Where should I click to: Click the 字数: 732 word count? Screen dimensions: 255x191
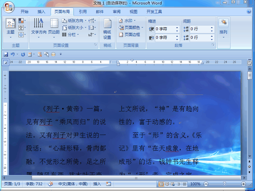34,184
